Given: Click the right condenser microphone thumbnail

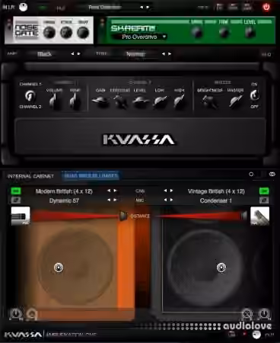Looking at the screenshot, I should [259, 216].
